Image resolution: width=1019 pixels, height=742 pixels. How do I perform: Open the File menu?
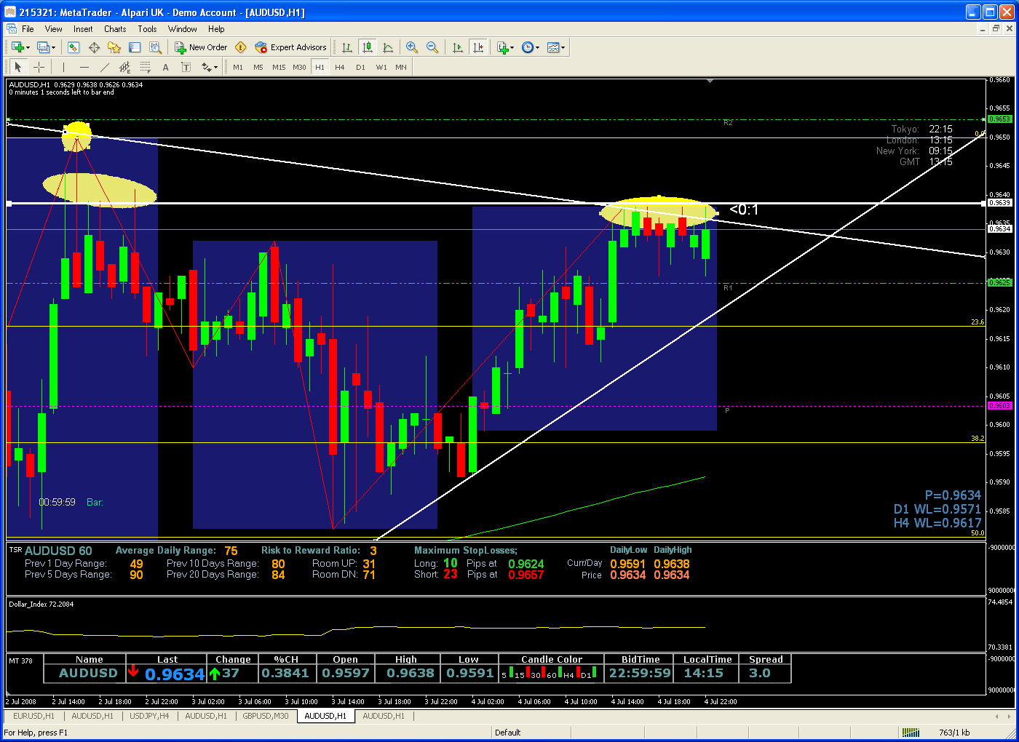pyautogui.click(x=28, y=29)
